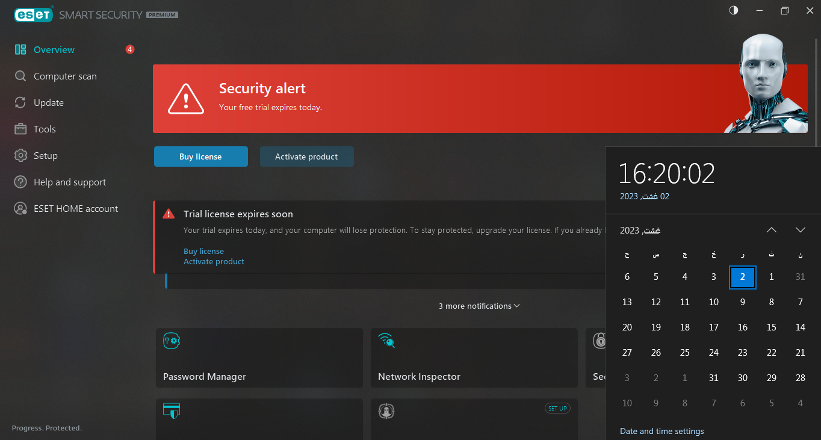
Task: Click 'Trial license expires soon' heading
Action: [x=238, y=214]
